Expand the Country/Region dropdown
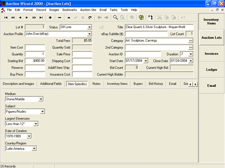Image resolution: width=225 pixels, height=168 pixels. click(x=34, y=149)
